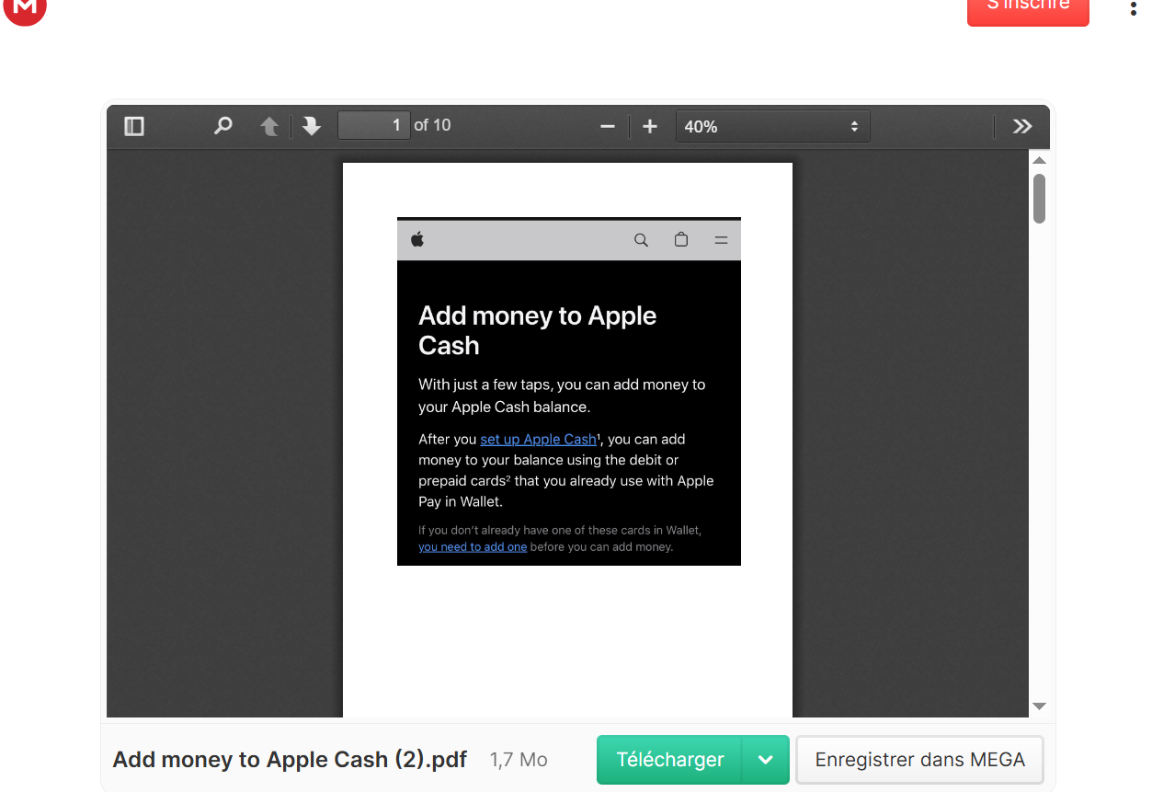1152x792 pixels.
Task: Zoom out with the minus button
Action: (x=607, y=126)
